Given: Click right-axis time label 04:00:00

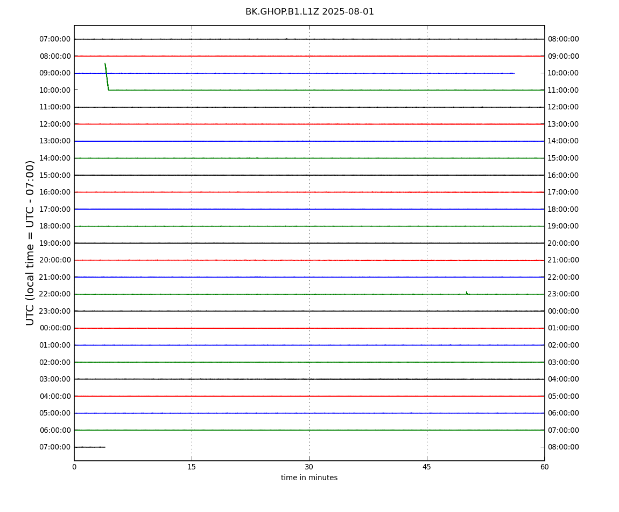Looking at the screenshot, I should 564,379.
